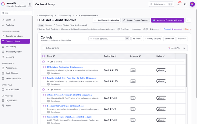Open the DSG workspace selector
This screenshot has width=197, height=124.
16,13
